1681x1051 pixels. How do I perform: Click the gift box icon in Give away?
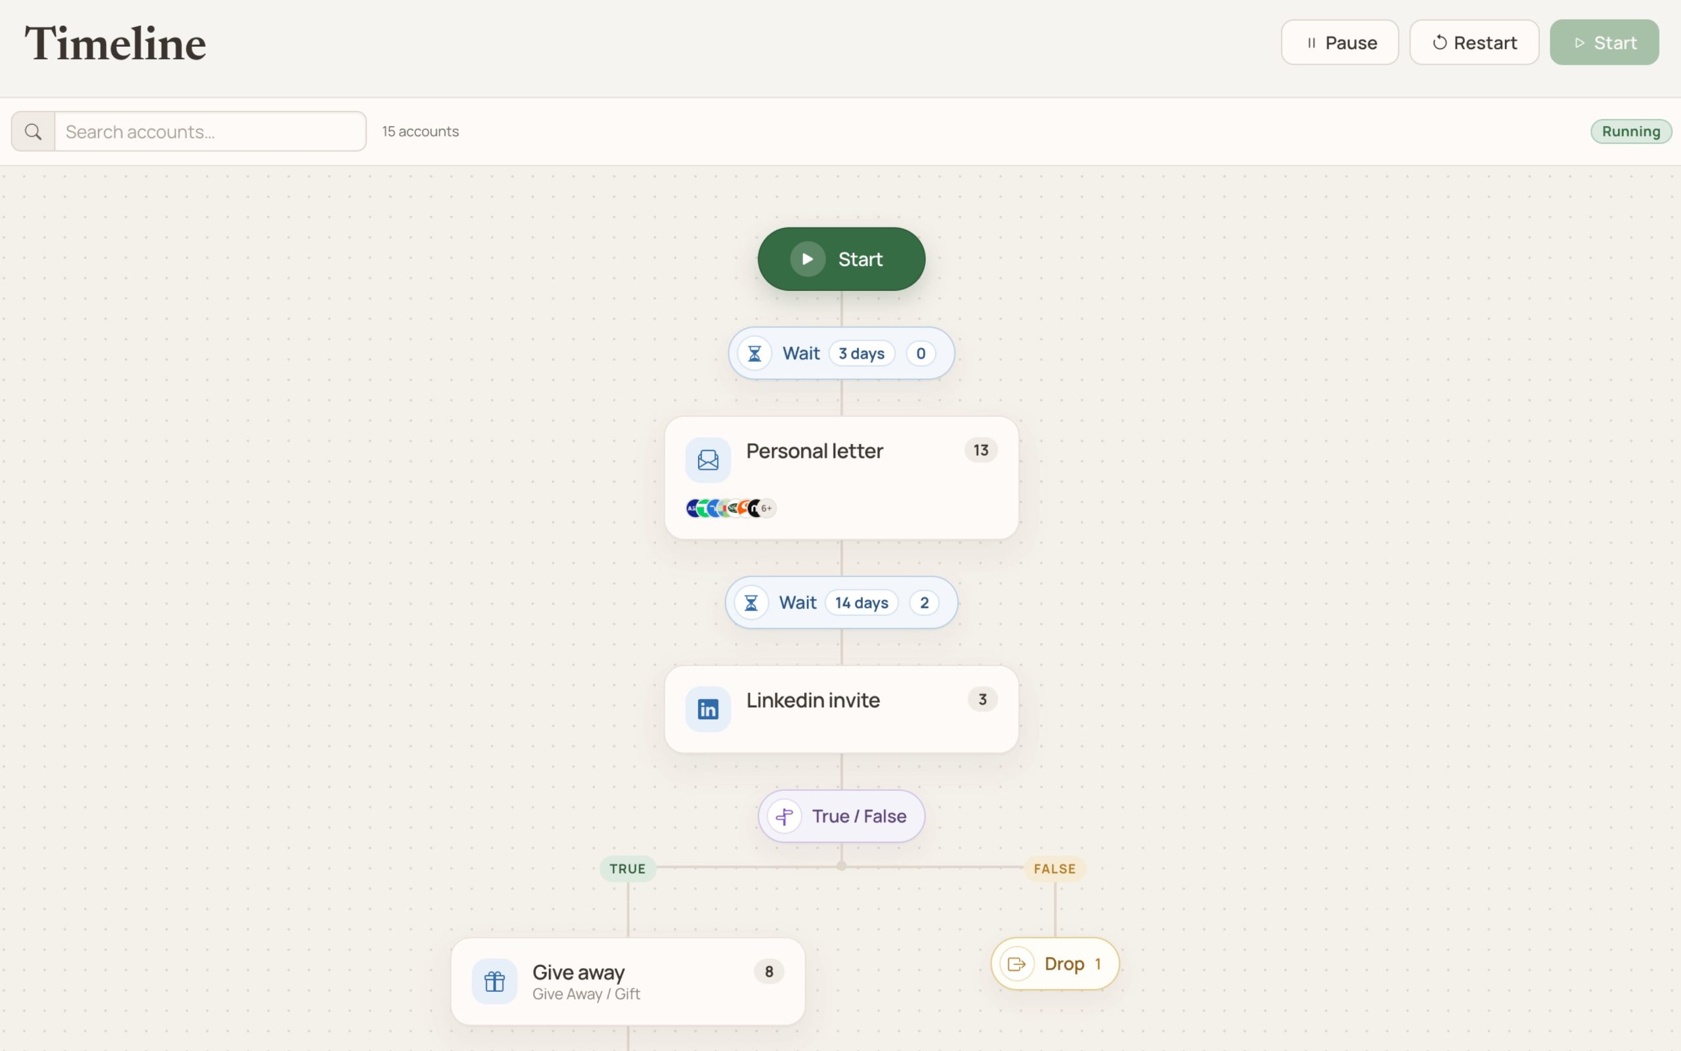pos(494,981)
